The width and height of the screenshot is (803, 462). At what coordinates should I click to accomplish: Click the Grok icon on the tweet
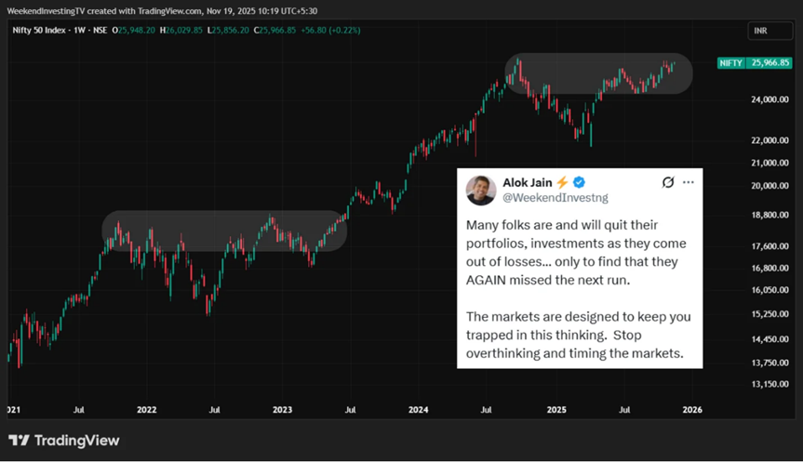click(667, 182)
